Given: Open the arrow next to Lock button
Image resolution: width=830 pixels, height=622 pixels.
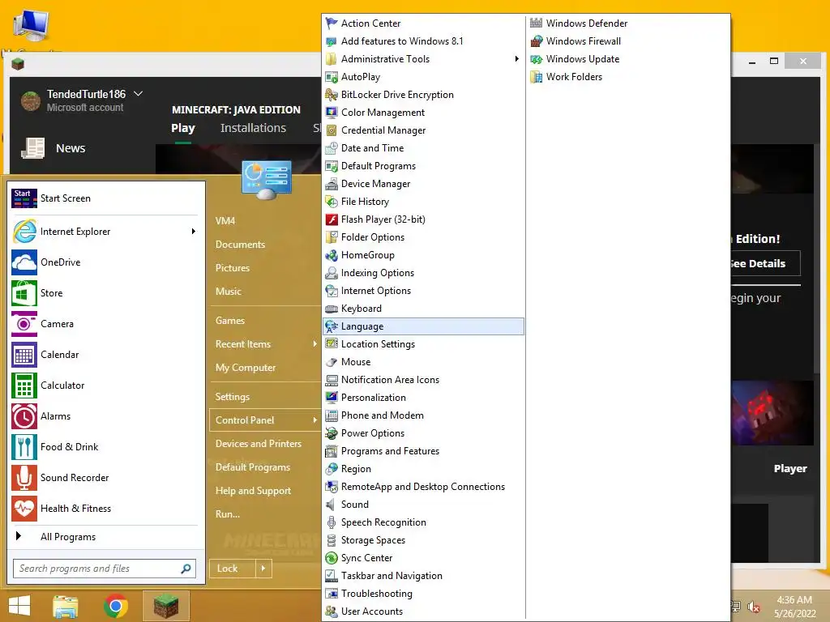Looking at the screenshot, I should 263,569.
